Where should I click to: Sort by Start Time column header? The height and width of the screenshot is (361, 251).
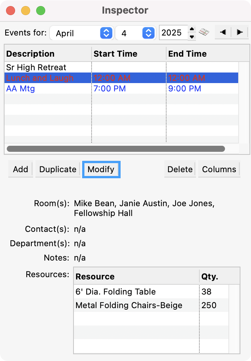(128, 54)
